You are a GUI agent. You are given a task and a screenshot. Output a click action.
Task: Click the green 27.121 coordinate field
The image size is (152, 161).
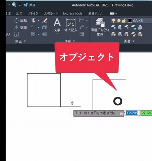tap(146, 113)
